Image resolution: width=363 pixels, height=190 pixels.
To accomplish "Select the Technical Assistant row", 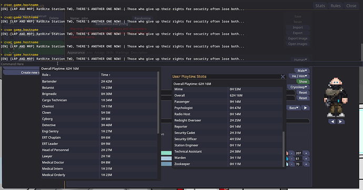I will [228, 152].
